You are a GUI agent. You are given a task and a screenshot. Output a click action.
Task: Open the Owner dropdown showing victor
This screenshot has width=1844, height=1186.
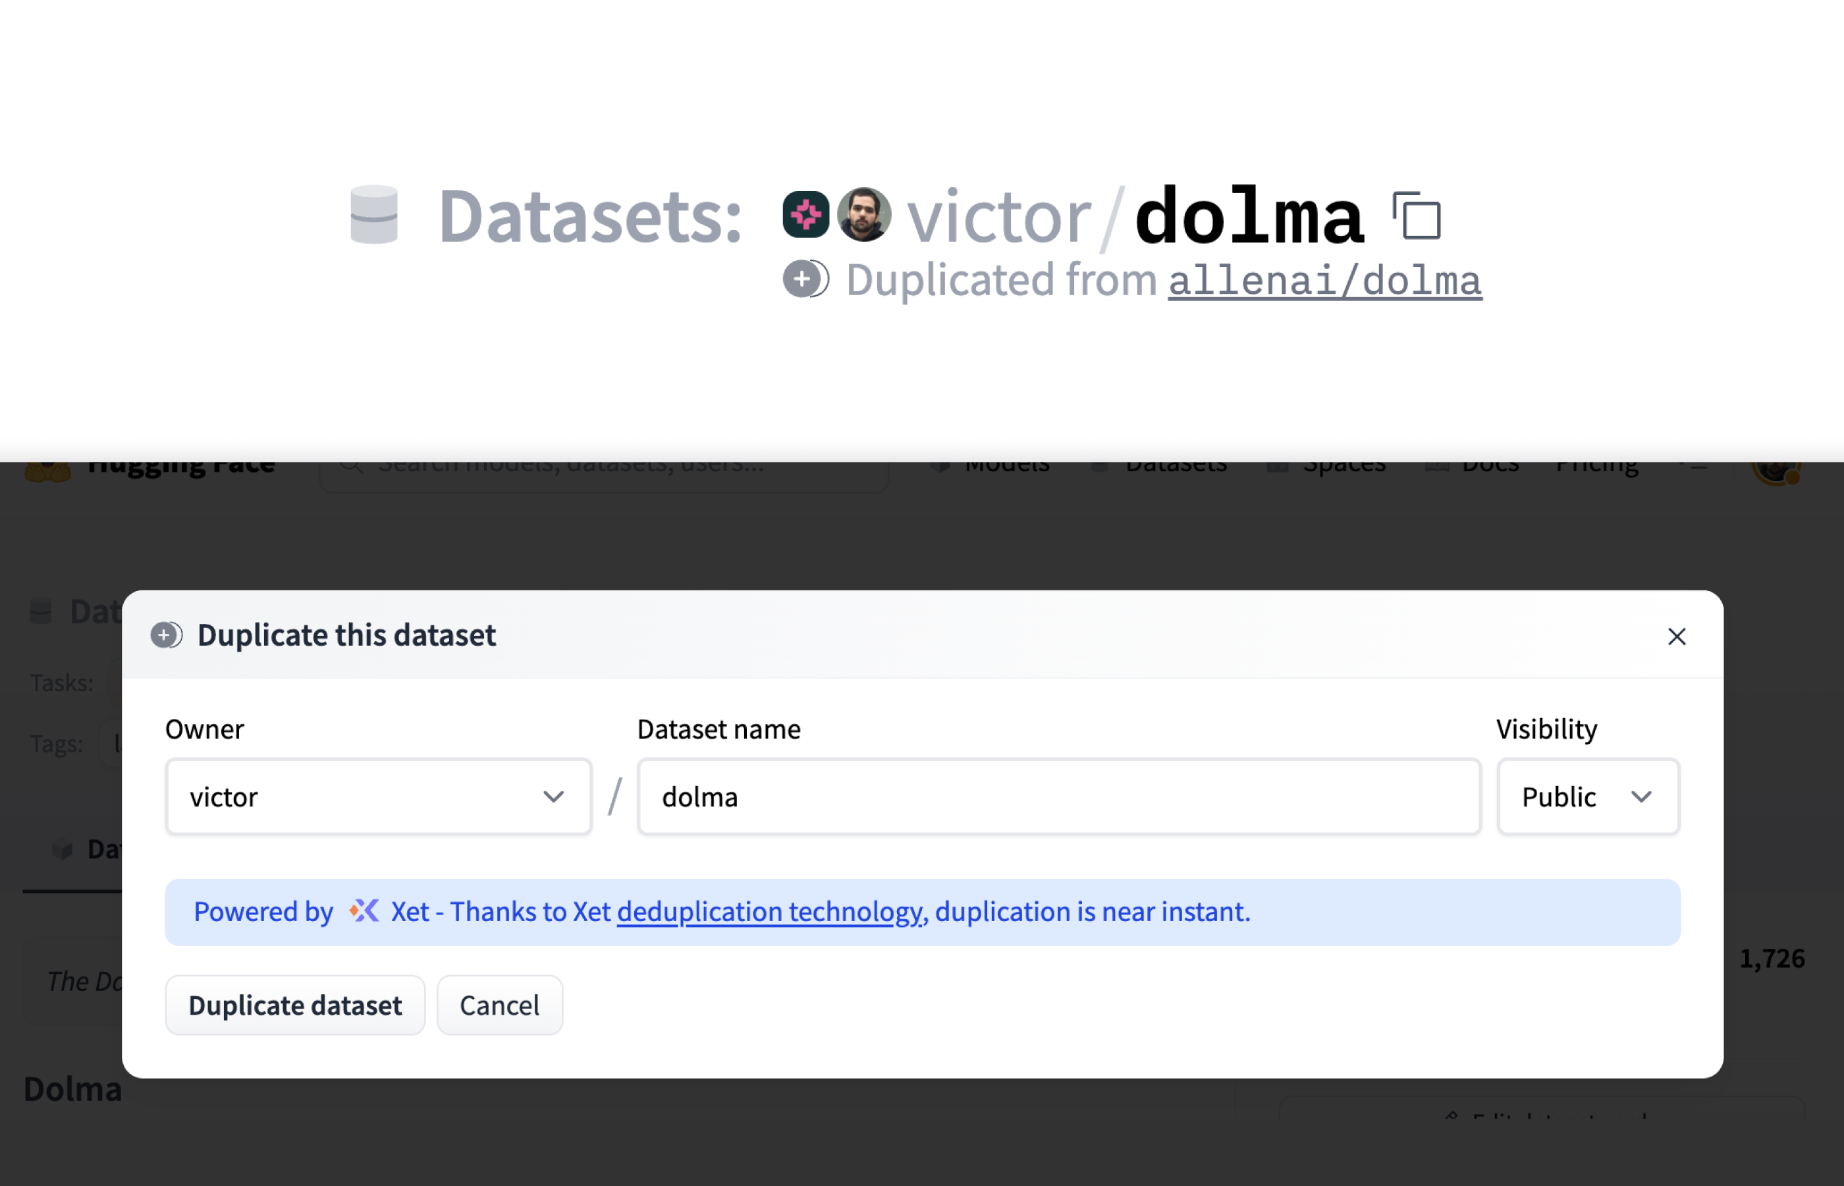378,797
